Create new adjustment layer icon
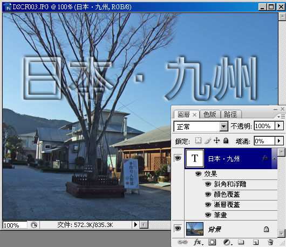Viewport: 286px width, 247px height. [x=228, y=242]
